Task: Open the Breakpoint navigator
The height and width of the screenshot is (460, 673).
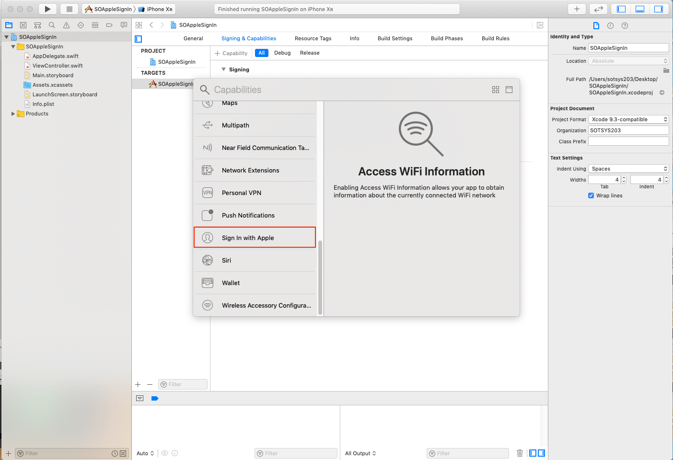Action: (109, 25)
